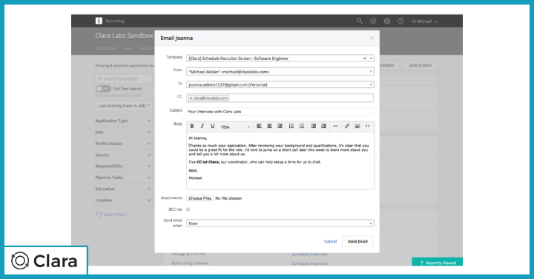Image resolution: width=534 pixels, height=279 pixels.
Task: Expand the Jobs filter
Action: pyautogui.click(x=123, y=132)
